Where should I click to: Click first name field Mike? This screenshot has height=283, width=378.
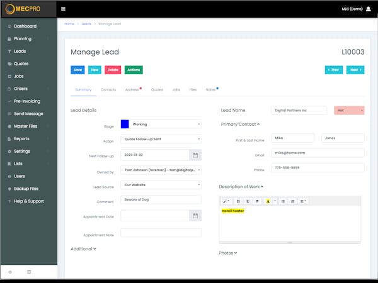click(x=293, y=138)
